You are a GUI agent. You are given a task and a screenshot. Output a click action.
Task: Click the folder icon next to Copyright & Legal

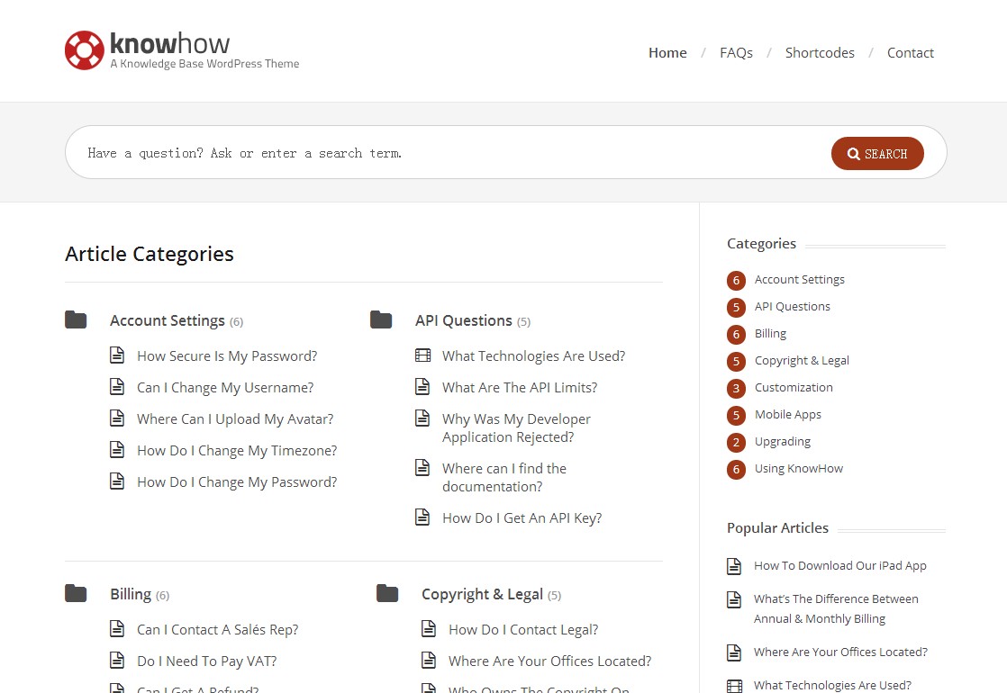pos(387,593)
